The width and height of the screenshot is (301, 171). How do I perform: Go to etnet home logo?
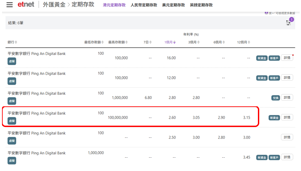pyautogui.click(x=26, y=4)
